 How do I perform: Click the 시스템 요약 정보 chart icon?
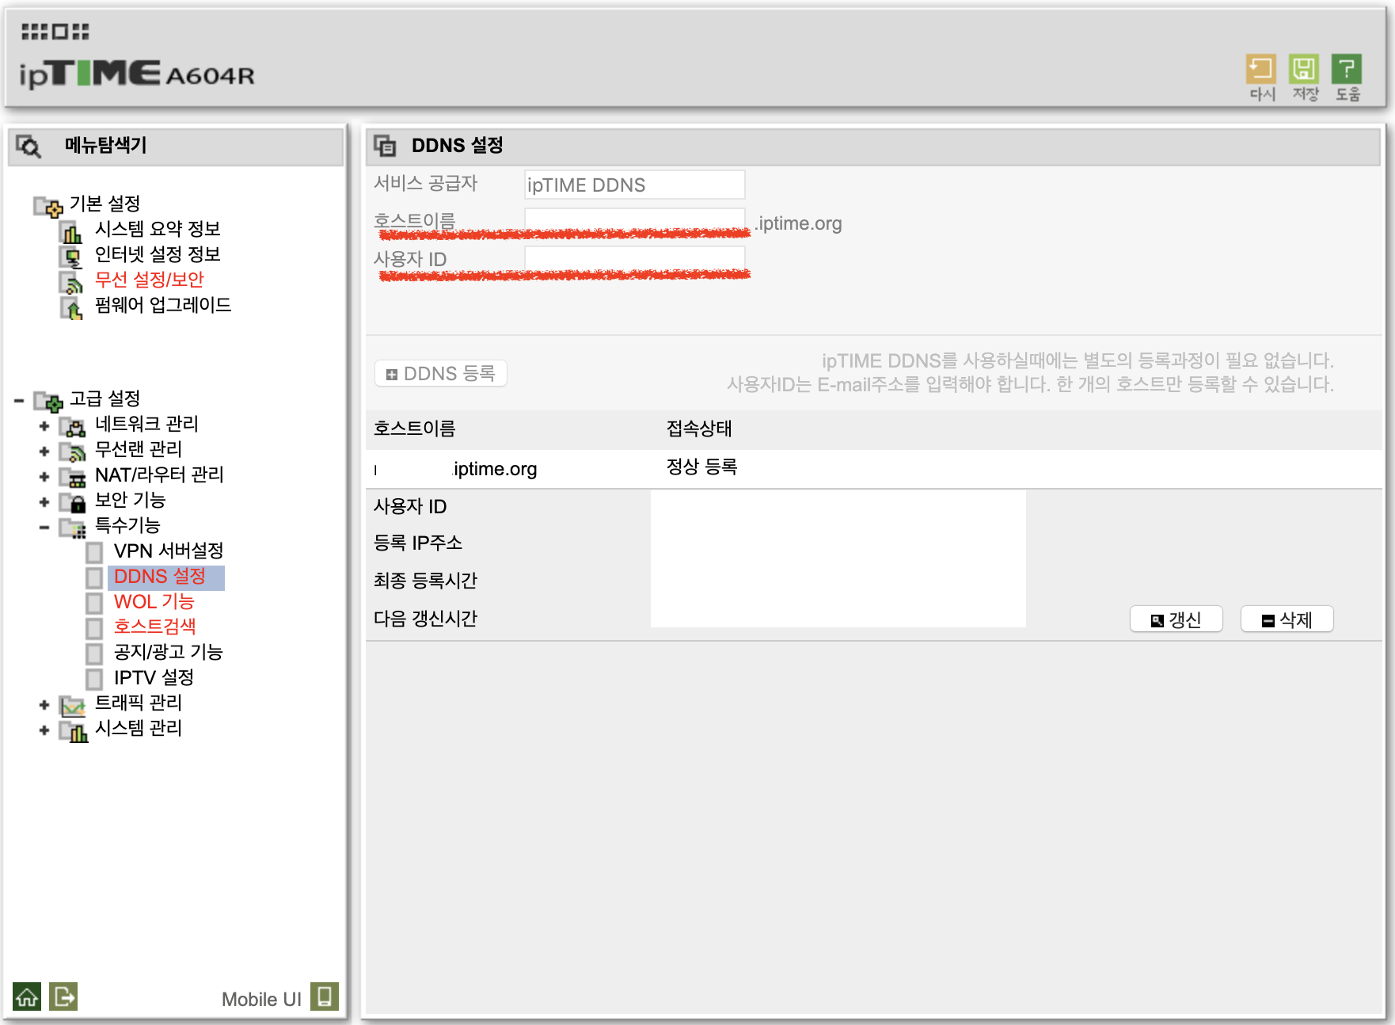[x=71, y=231]
